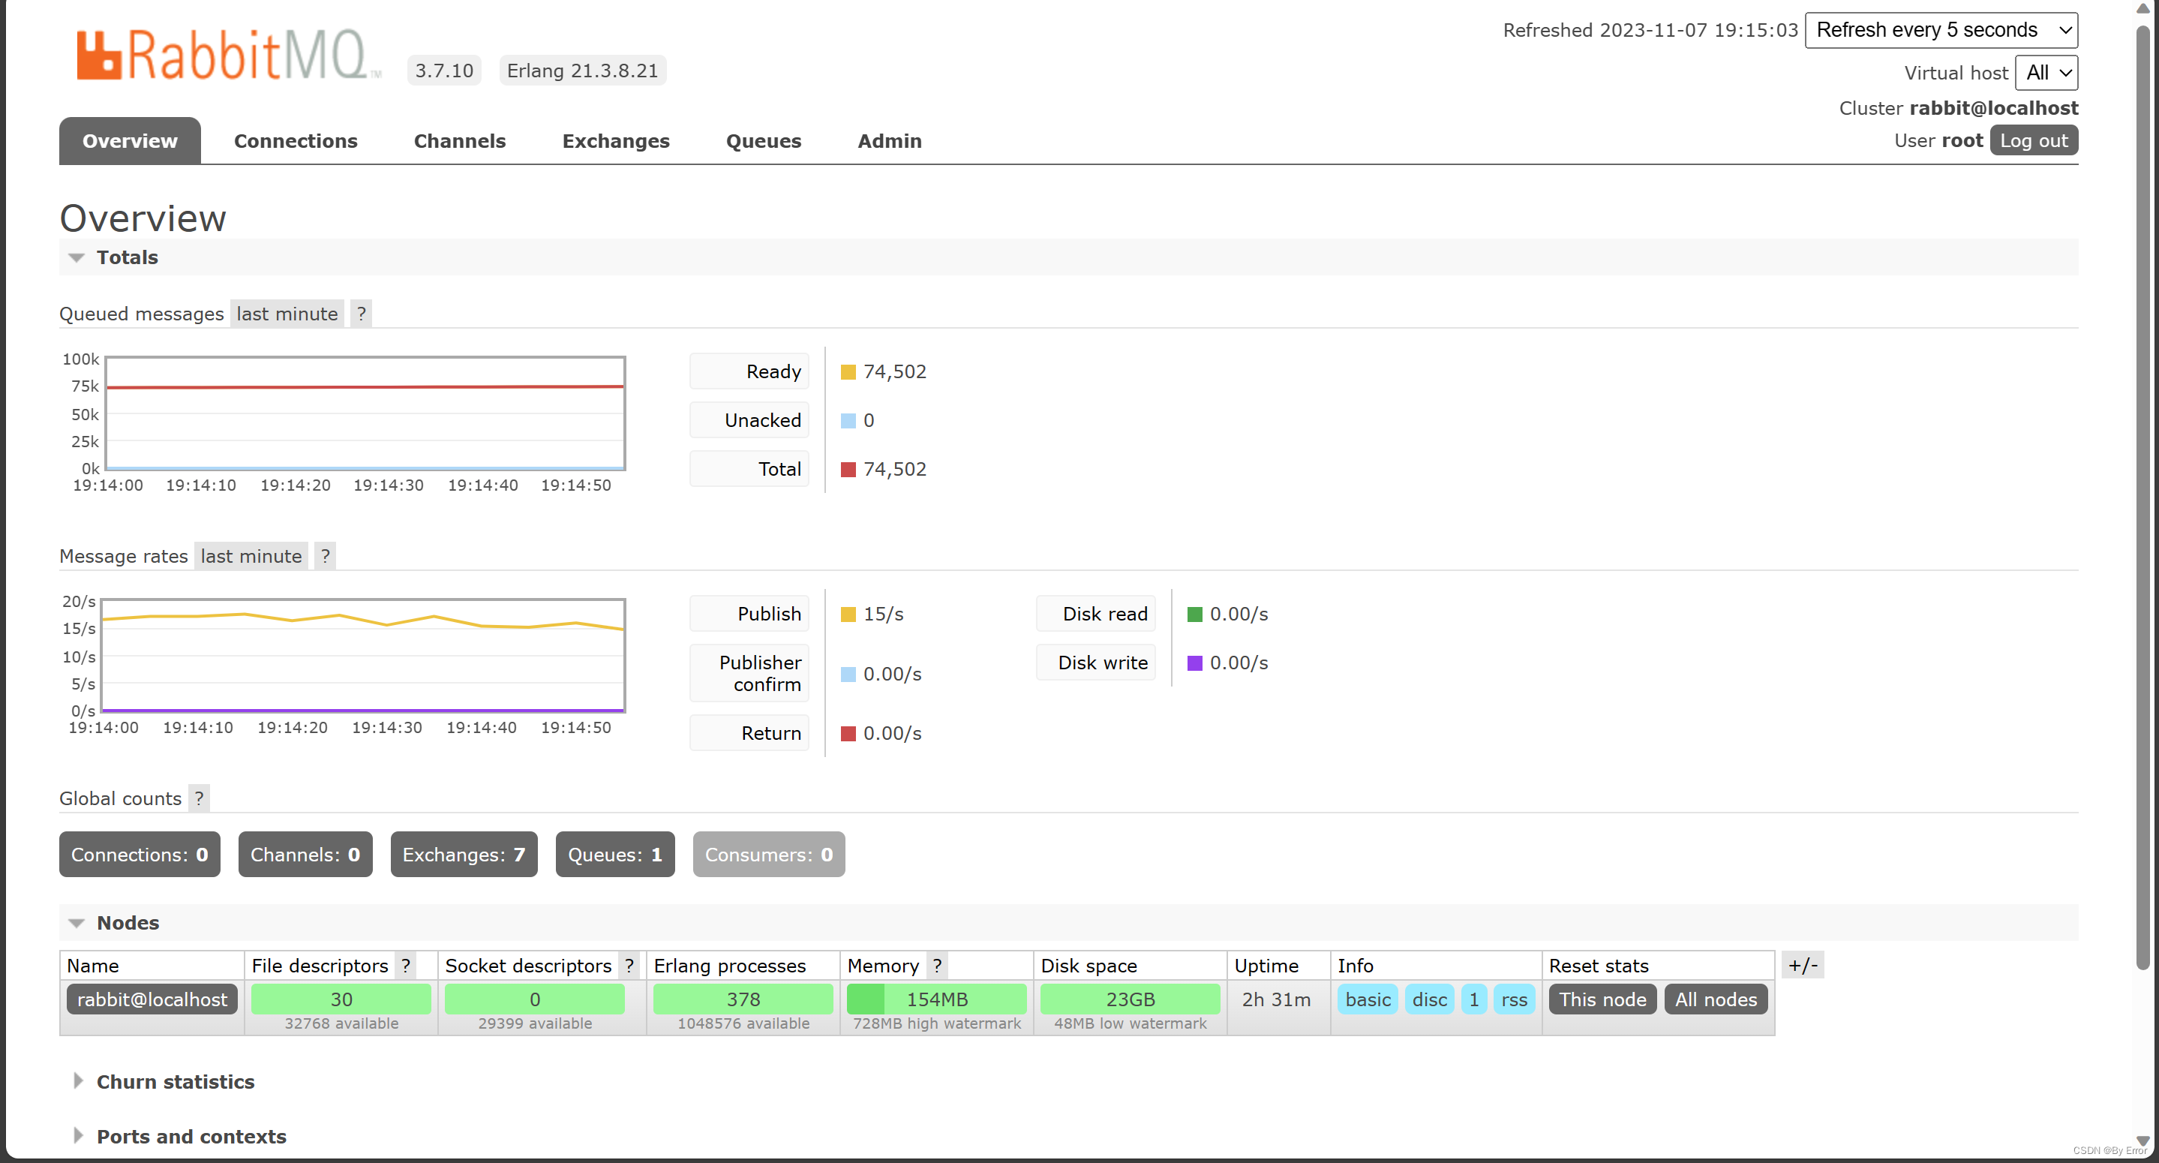
Task: Click the 'basic' info tag on node
Action: coord(1368,999)
